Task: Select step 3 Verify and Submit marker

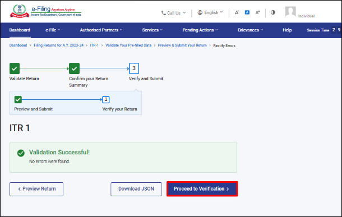Action: [x=134, y=68]
